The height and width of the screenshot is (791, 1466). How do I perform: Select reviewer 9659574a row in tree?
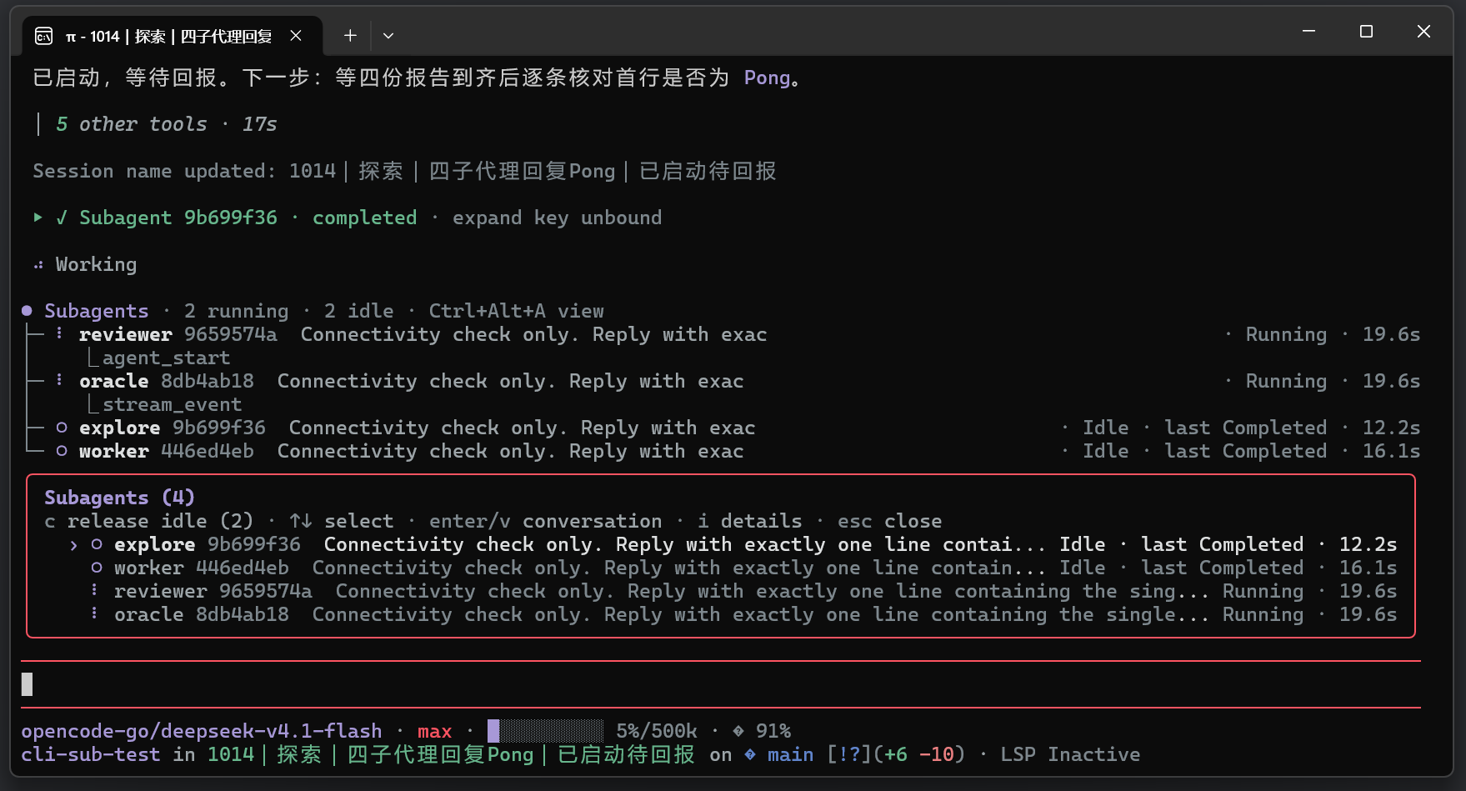click(723, 334)
